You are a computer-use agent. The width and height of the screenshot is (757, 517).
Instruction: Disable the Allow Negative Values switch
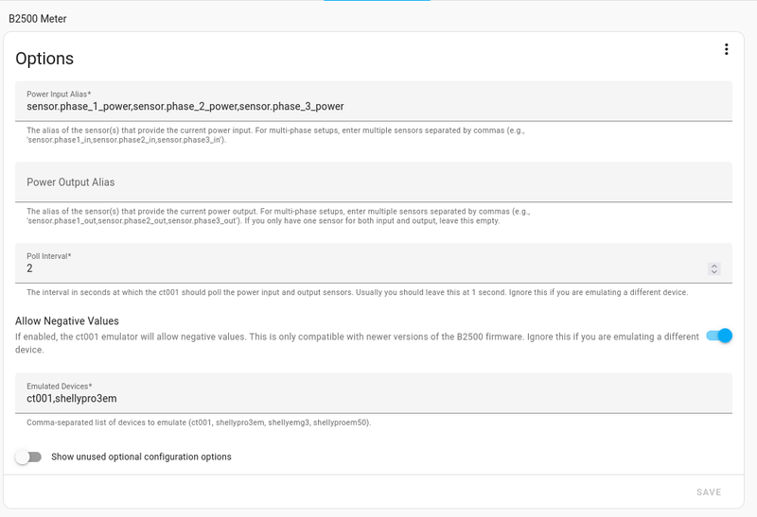click(x=719, y=336)
